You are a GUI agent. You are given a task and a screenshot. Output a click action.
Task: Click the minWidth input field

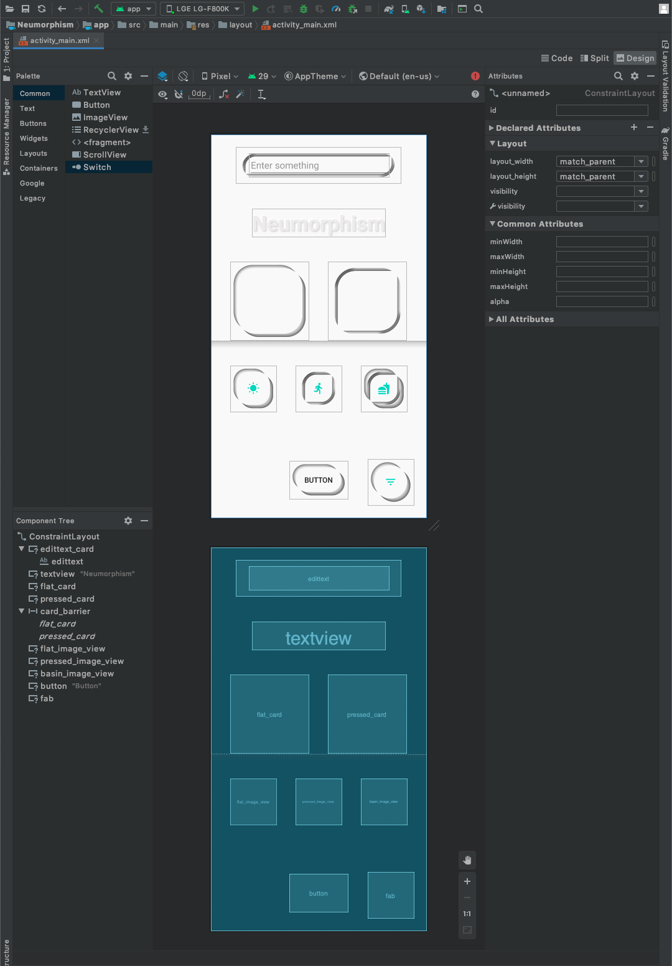(602, 242)
